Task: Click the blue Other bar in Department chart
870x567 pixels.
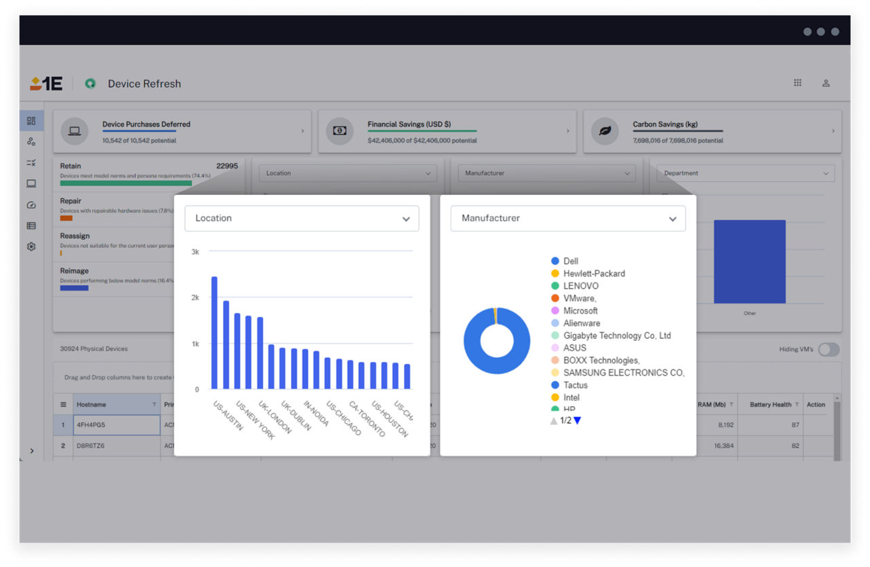Action: [x=750, y=261]
